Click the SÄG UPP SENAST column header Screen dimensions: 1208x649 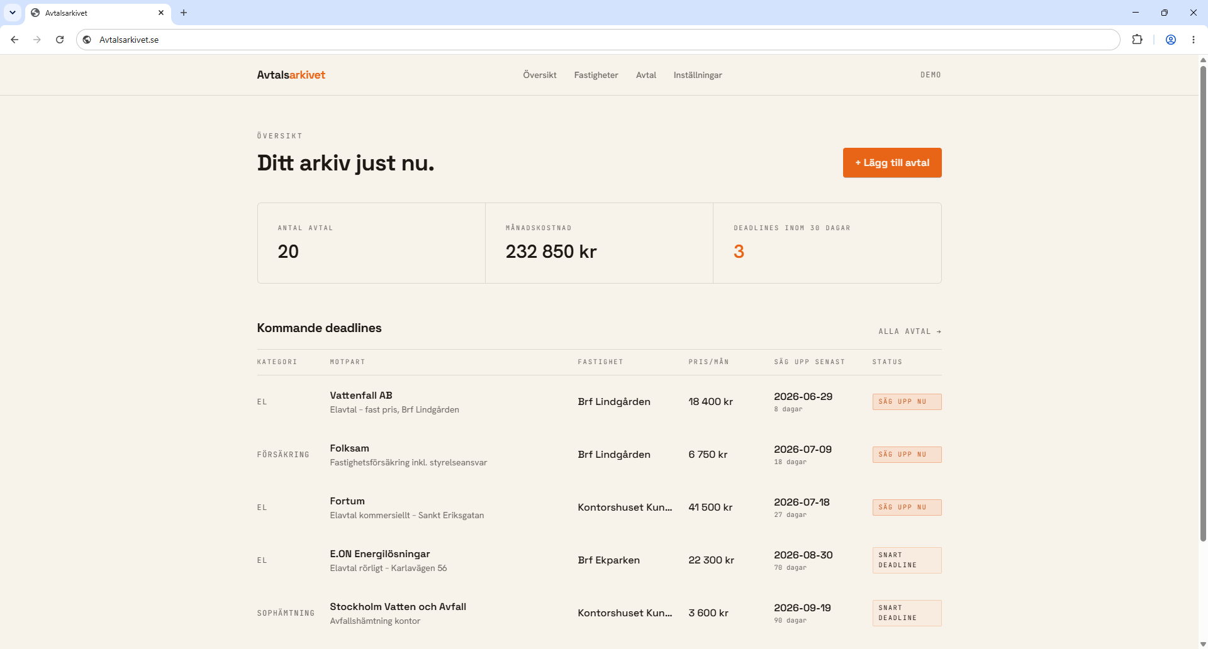[809, 362]
